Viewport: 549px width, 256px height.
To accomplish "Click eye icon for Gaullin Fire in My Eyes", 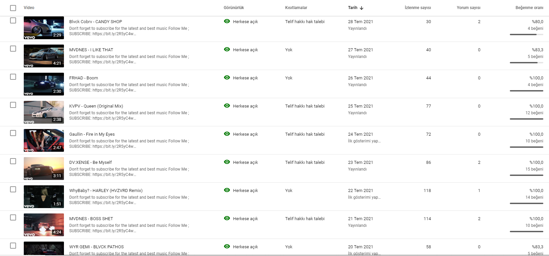I will [x=227, y=134].
